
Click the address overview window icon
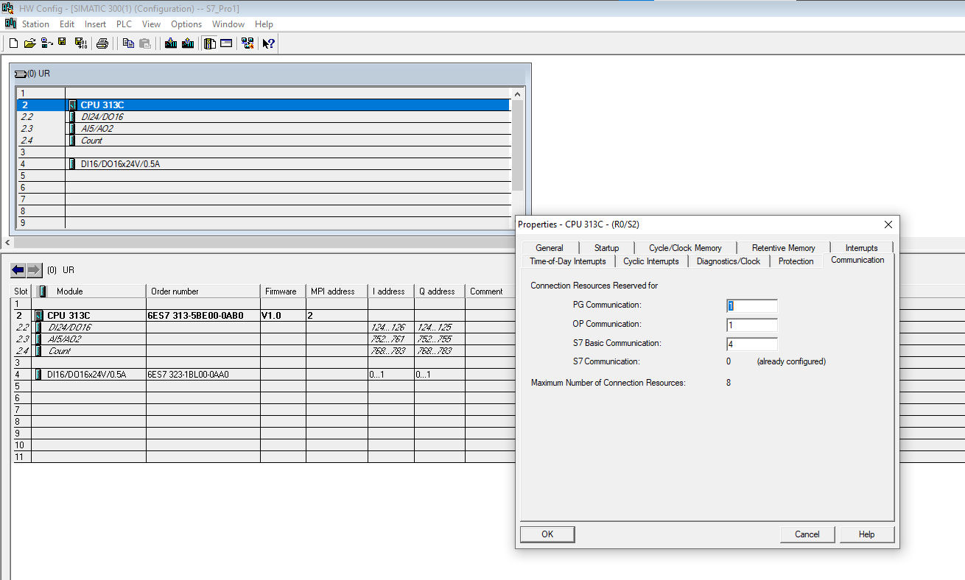pos(226,43)
